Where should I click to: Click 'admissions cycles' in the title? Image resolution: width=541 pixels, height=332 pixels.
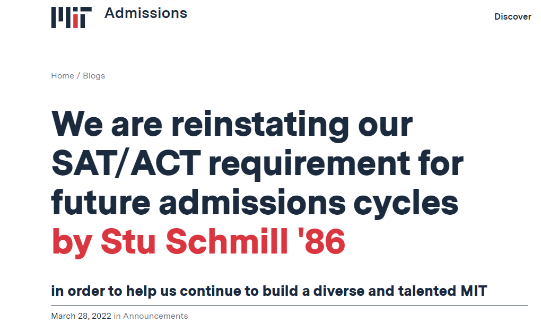[x=309, y=203]
